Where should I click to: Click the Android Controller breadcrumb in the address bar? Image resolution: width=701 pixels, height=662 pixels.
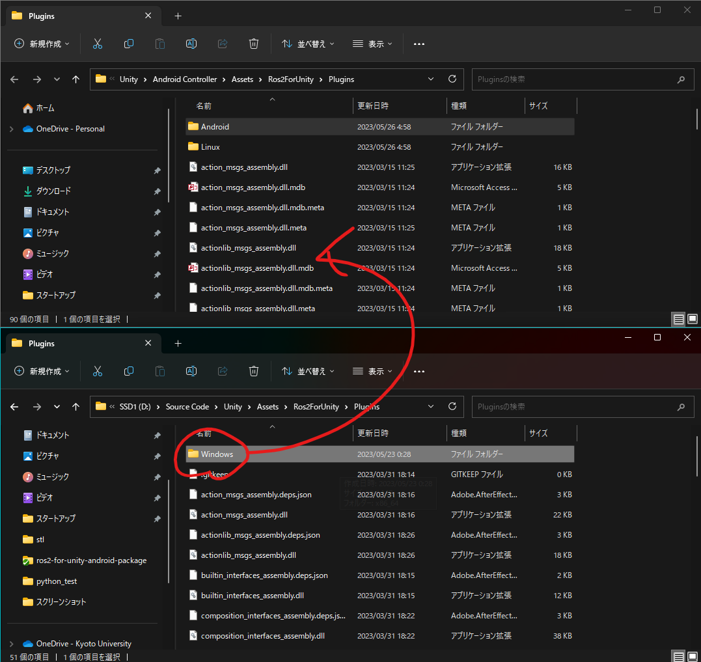(184, 79)
